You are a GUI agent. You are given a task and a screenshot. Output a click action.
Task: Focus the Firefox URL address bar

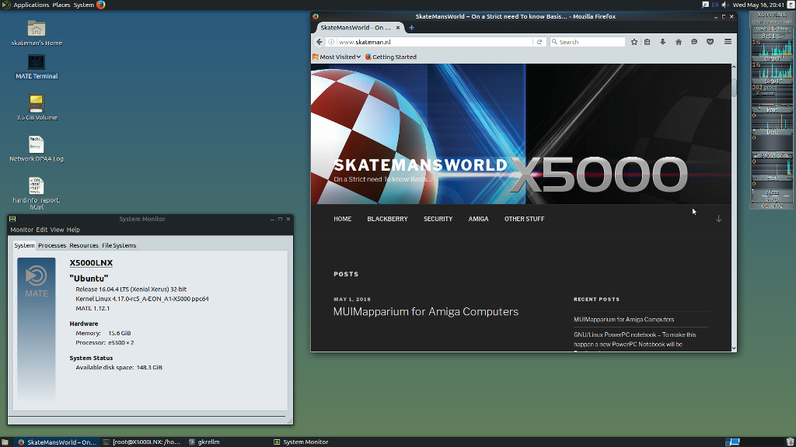tap(434, 42)
